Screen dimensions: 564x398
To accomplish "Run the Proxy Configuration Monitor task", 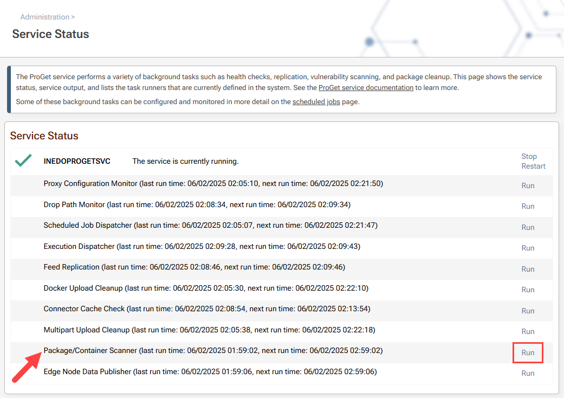I will click(x=528, y=185).
